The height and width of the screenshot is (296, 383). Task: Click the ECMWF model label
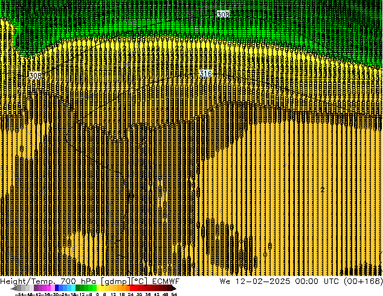[x=166, y=282]
